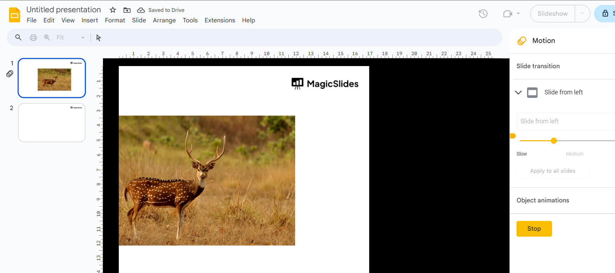Click the video camera meeting icon
This screenshot has height=273, width=615.
pos(507,14)
